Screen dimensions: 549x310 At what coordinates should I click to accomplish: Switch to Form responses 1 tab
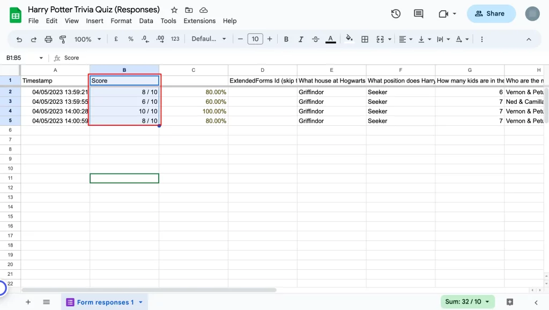(x=105, y=302)
